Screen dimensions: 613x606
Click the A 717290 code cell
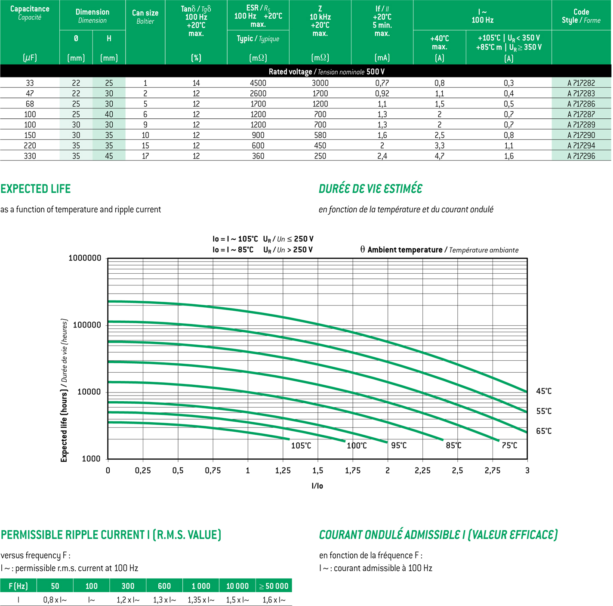tap(581, 135)
